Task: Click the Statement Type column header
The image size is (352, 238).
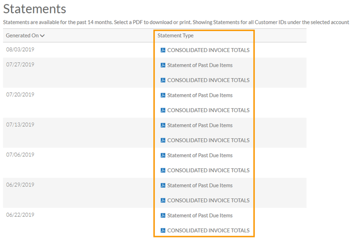Action: tap(175, 36)
